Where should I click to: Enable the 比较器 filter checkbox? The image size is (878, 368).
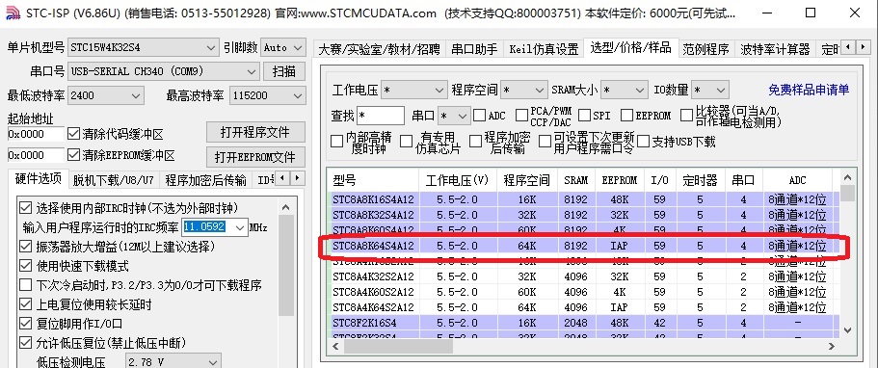(x=686, y=116)
